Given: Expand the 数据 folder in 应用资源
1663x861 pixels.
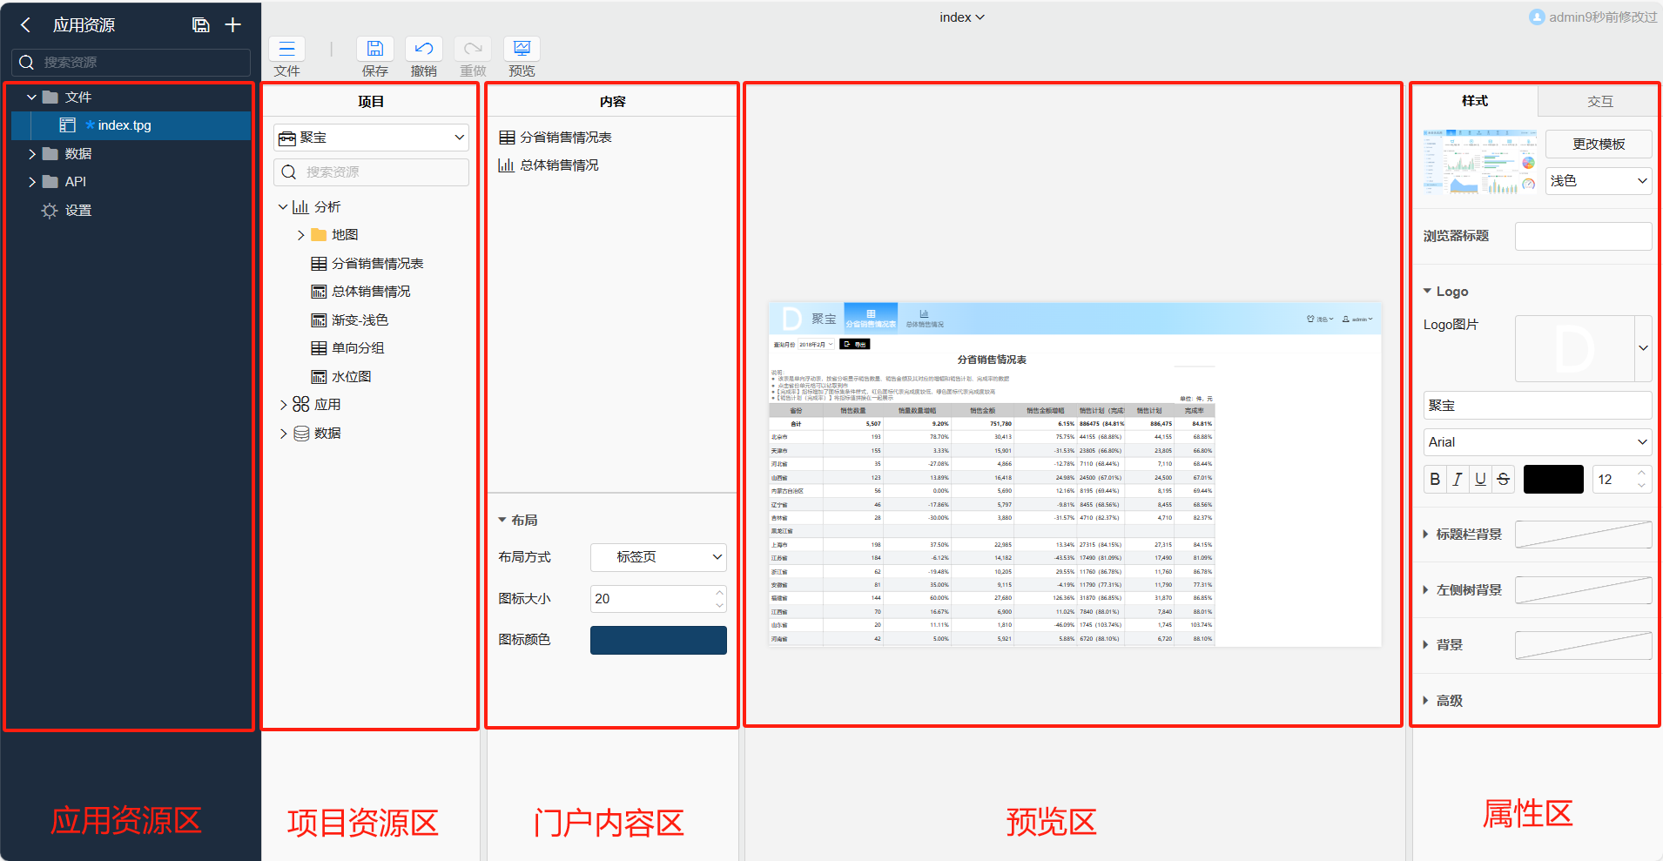Looking at the screenshot, I should pos(31,154).
